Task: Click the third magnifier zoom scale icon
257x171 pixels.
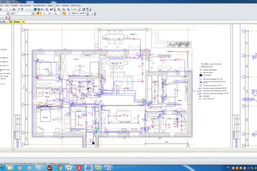Action: click(x=68, y=9)
